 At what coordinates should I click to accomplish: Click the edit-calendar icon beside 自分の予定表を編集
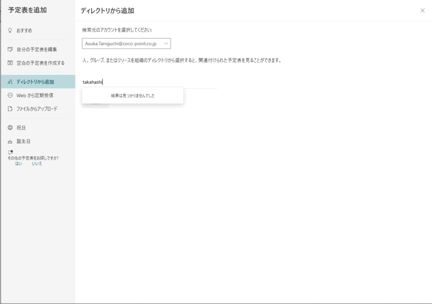coord(10,50)
